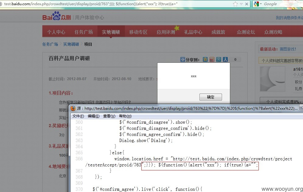The height and width of the screenshot is (192, 303).
Task: Click the 截止时间 2012-09-07 text
Action: pos(67,79)
